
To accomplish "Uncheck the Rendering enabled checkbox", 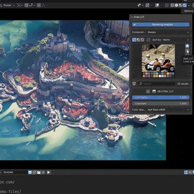I will [x=160, y=25].
